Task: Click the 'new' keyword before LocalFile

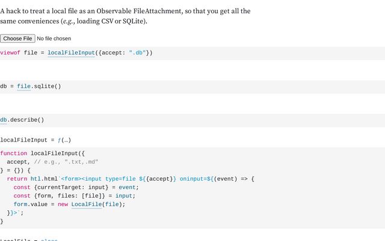Action: [x=63, y=204]
